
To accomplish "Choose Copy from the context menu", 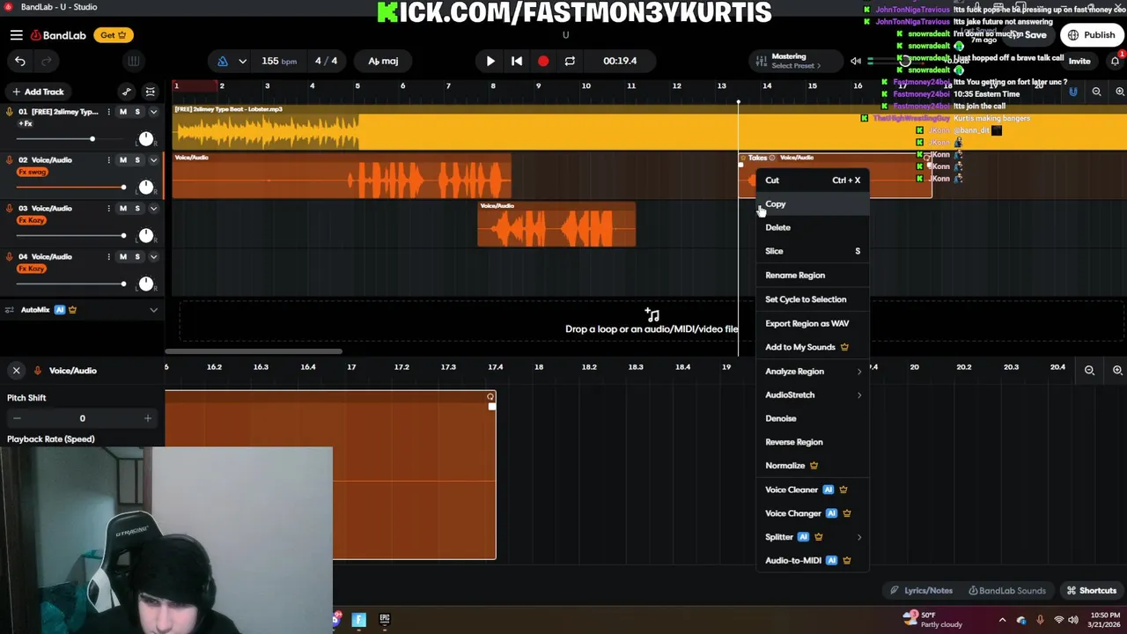I will click(813, 204).
